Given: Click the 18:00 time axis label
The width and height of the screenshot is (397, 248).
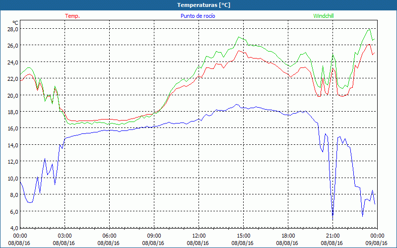Looking at the screenshot, I should pyautogui.click(x=287, y=236).
